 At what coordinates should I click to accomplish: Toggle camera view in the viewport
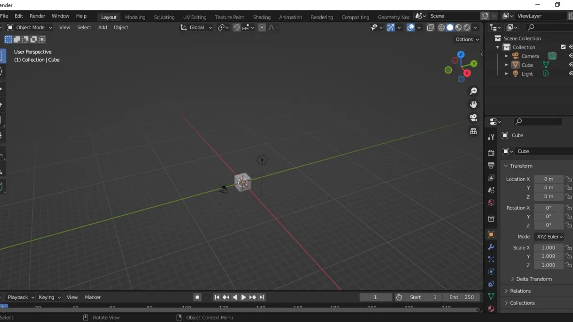(x=473, y=118)
